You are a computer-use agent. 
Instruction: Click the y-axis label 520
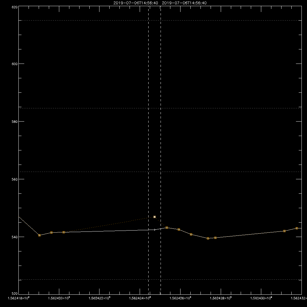[15, 294]
